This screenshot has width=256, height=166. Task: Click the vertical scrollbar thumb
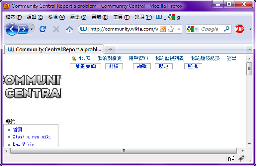(x=249, y=69)
